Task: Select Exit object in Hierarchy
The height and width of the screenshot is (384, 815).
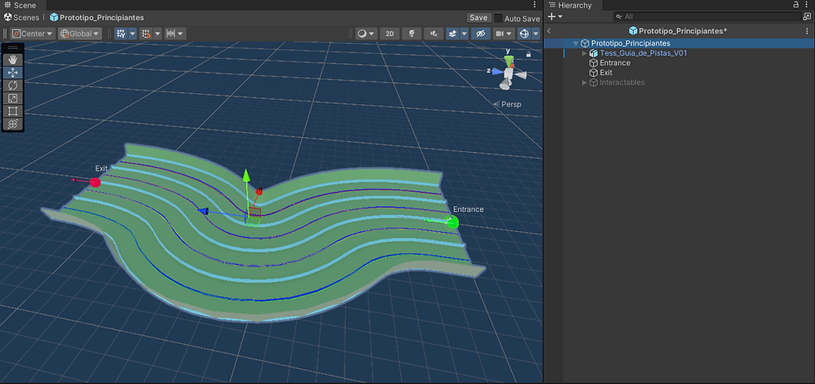Action: (606, 73)
